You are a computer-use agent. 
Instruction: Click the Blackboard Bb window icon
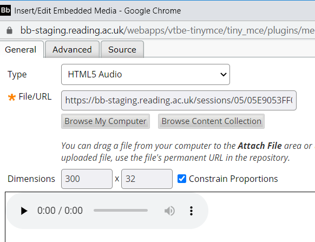(x=5, y=10)
